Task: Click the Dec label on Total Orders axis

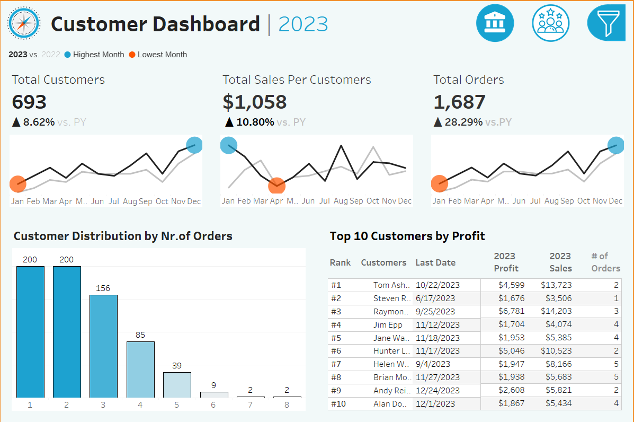Action: tap(615, 201)
